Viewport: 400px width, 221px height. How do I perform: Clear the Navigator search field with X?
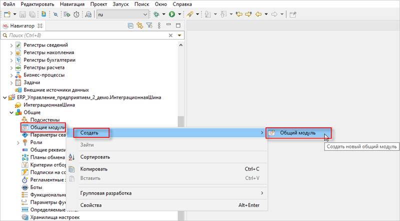(171, 35)
